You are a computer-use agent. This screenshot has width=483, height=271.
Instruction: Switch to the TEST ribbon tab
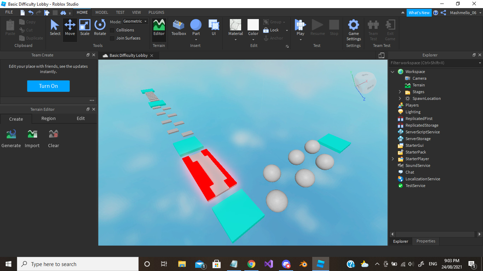(120, 12)
